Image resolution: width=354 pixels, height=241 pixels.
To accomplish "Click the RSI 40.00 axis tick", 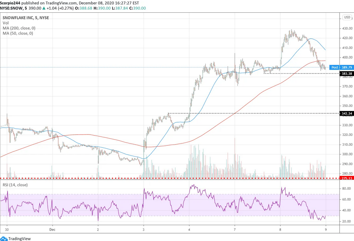I will (x=347, y=210).
